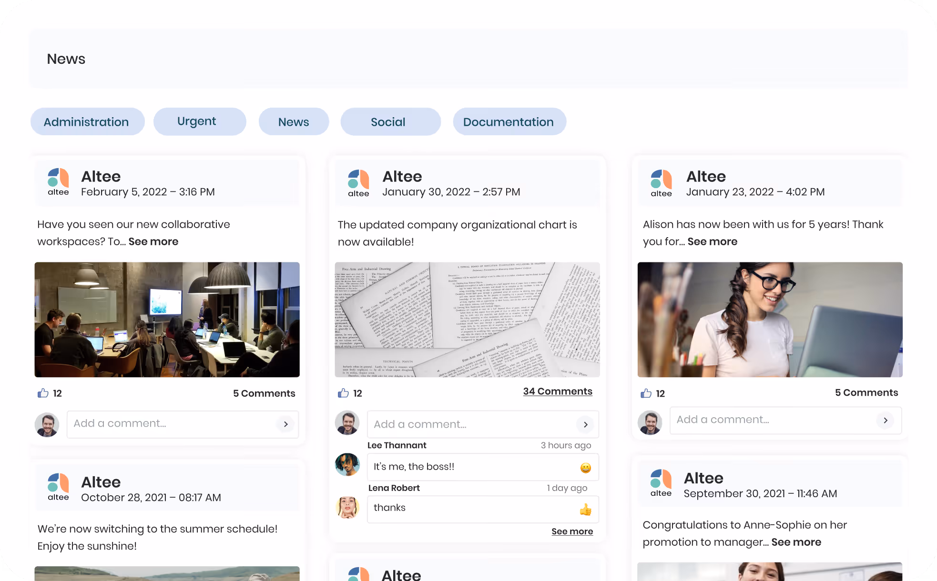Click user avatar beside February 5 comment box
Viewport: 937px width, 581px height.
47,424
